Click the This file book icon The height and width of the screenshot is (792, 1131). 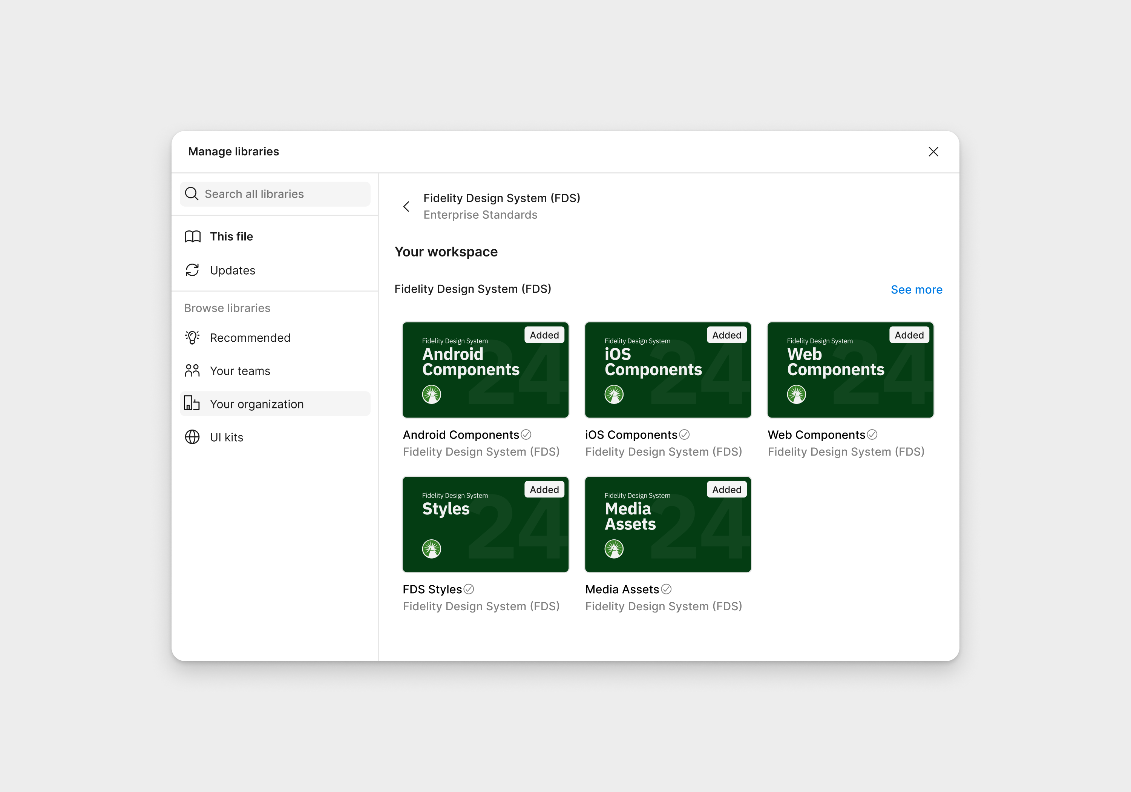[193, 236]
